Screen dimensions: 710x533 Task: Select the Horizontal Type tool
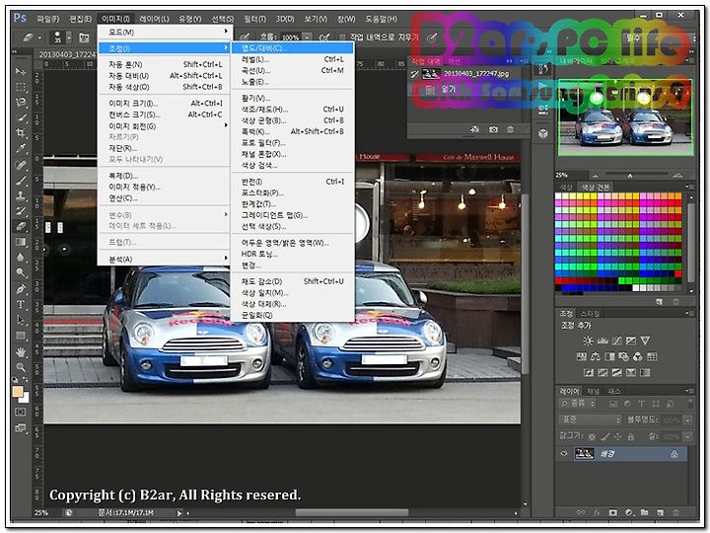21,304
